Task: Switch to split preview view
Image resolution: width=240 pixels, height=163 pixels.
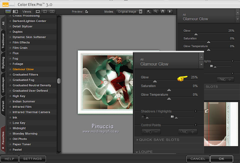Action: click(x=45, y=12)
